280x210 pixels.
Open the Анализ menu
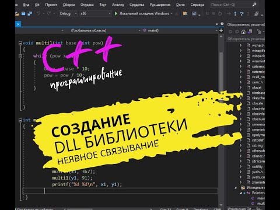point(118,5)
